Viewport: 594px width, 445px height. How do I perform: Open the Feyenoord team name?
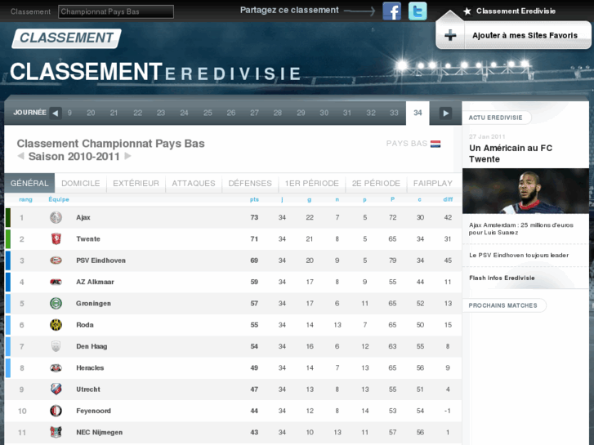tap(94, 411)
